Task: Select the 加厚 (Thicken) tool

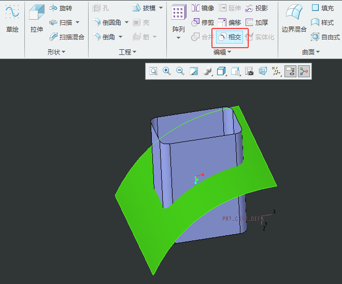Action: click(x=256, y=22)
